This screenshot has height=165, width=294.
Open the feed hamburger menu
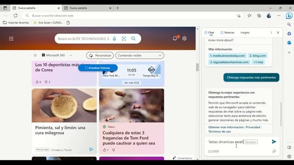35,55
